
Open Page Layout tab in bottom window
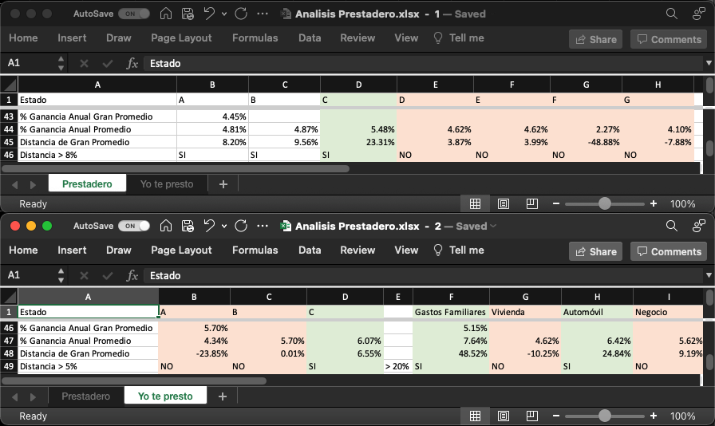(181, 250)
